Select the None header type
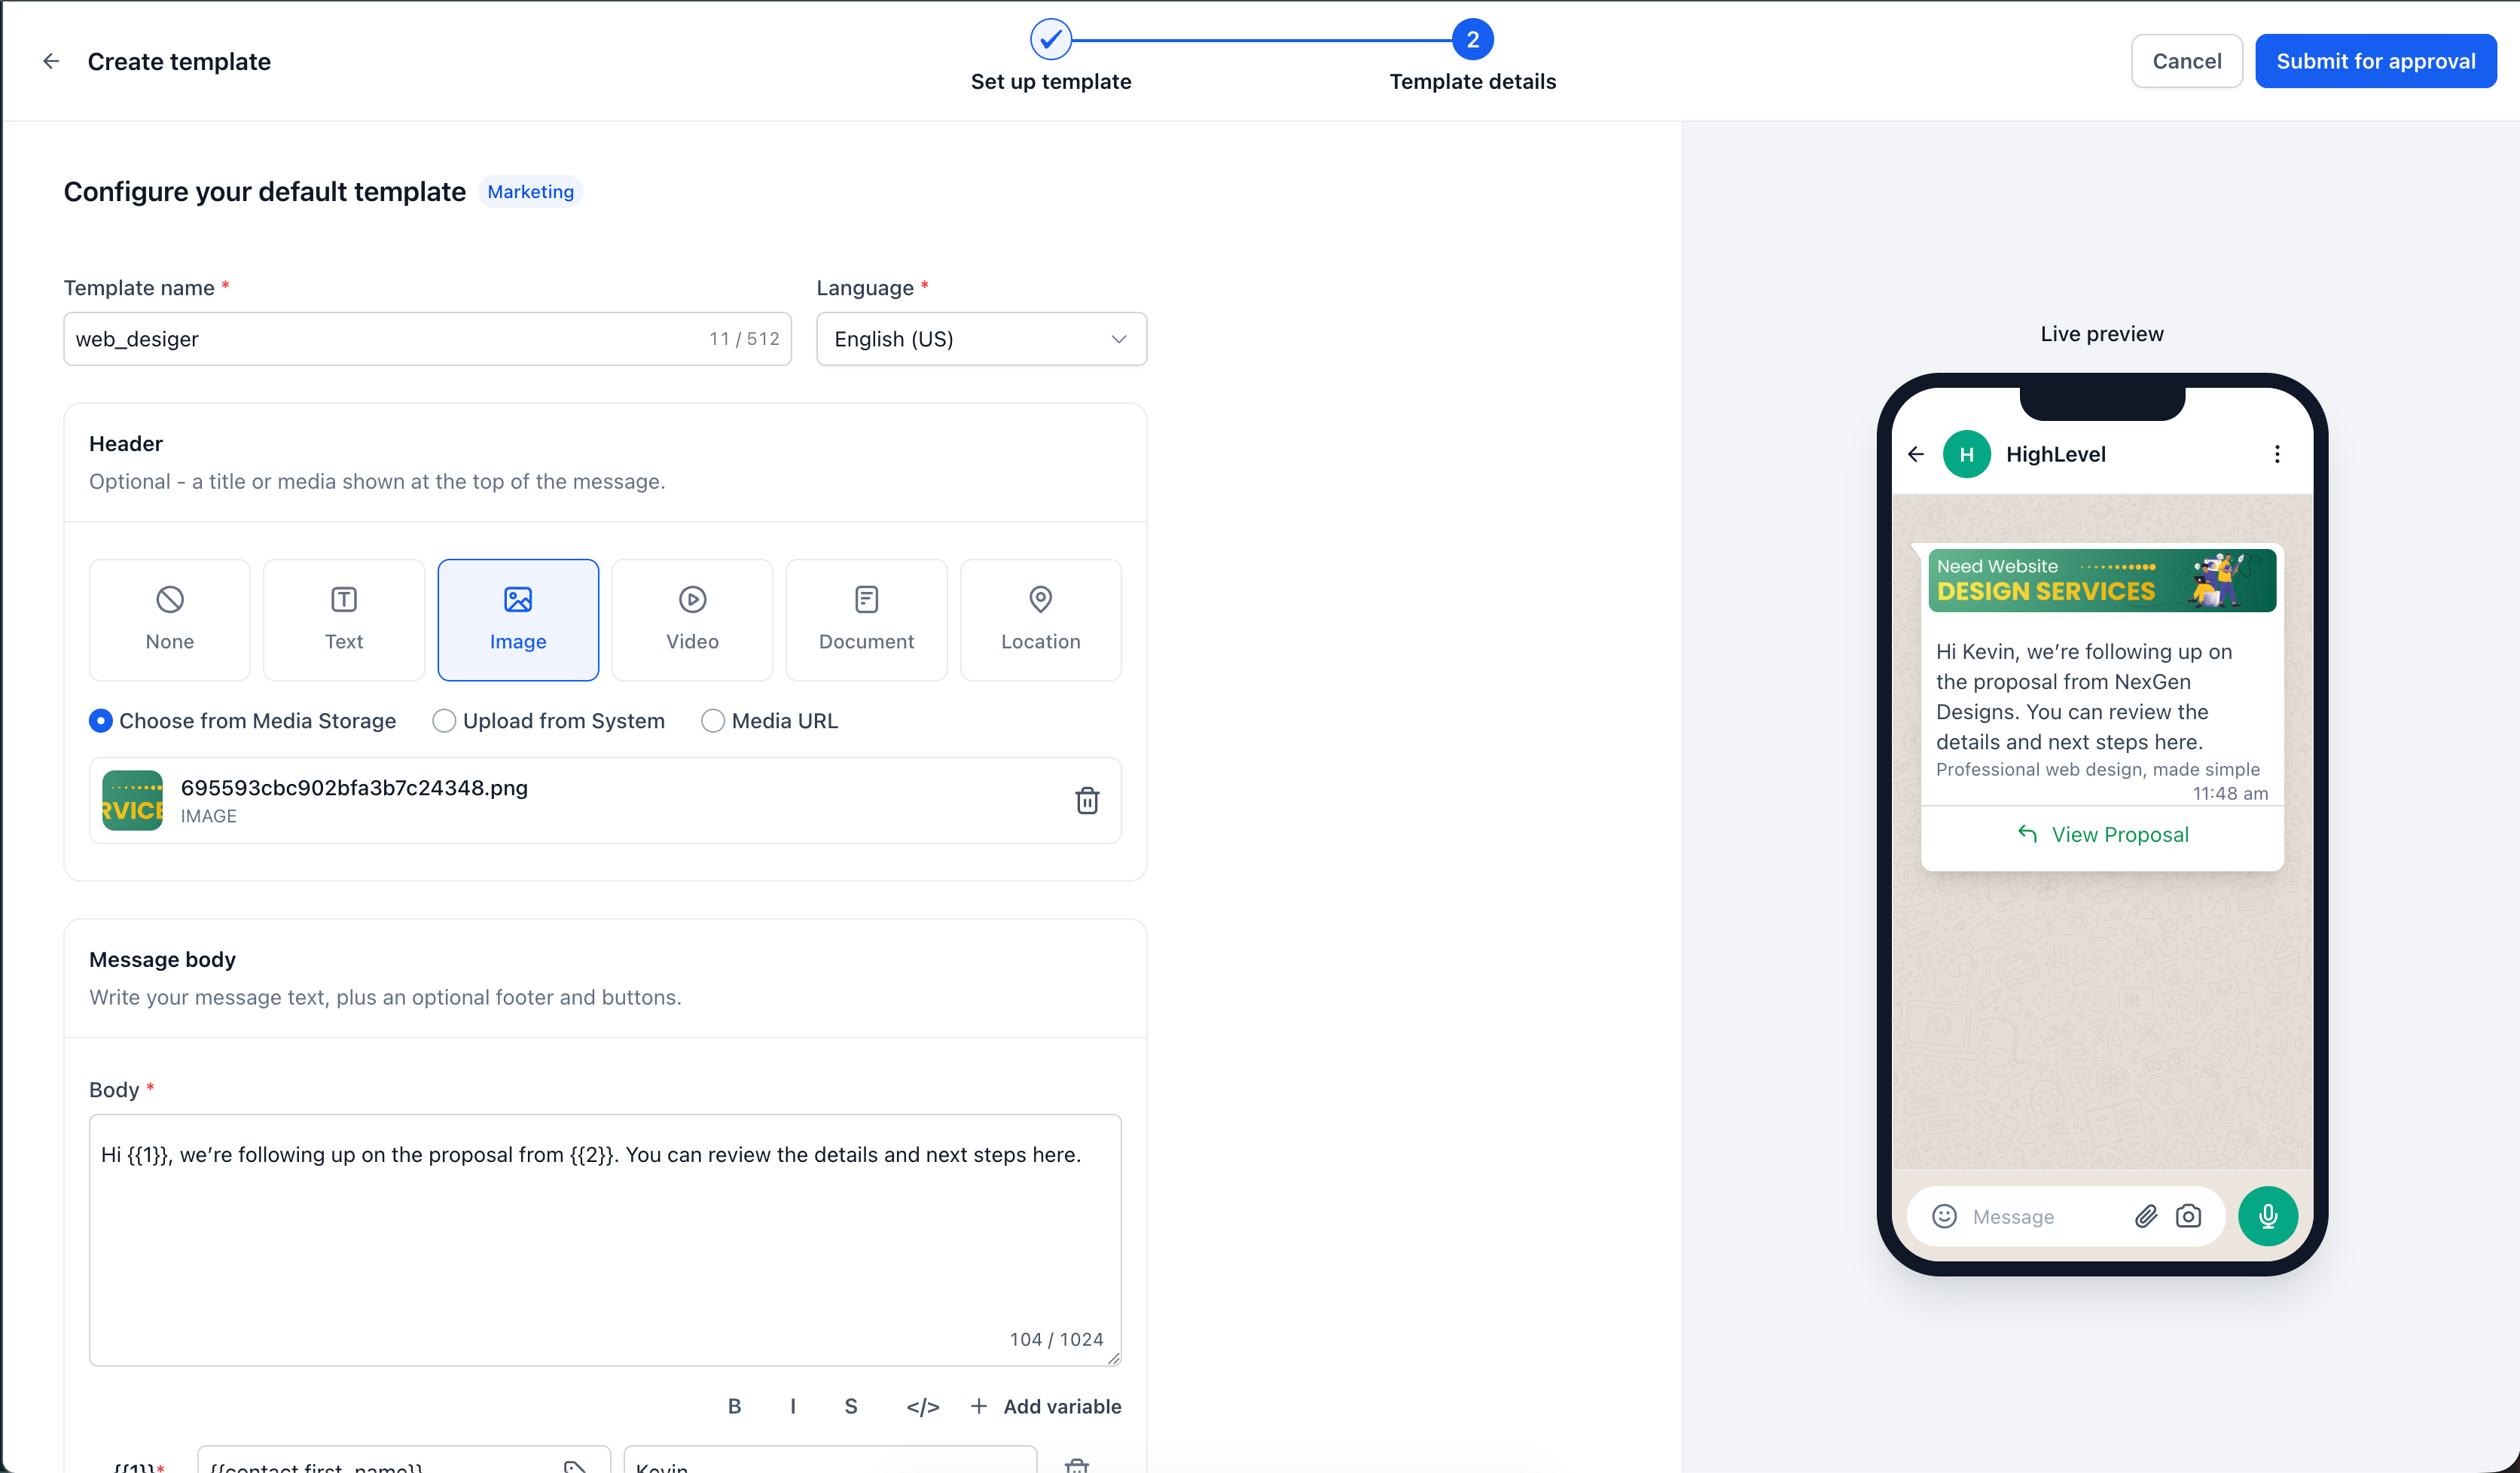 tap(169, 619)
